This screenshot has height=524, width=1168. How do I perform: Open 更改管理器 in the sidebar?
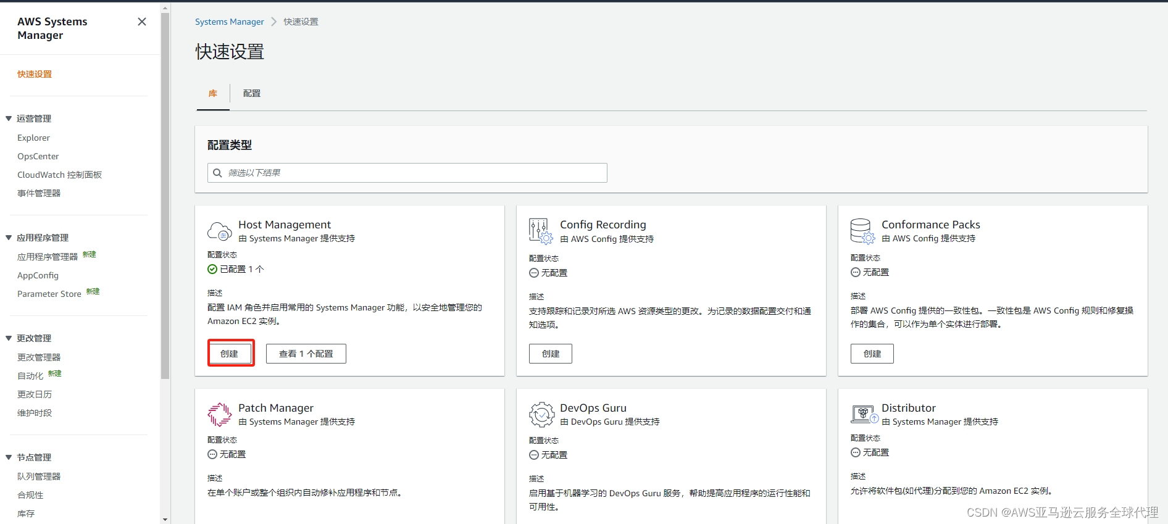point(39,357)
